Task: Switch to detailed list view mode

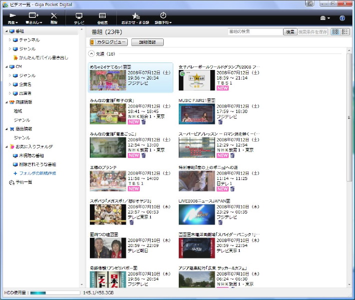Action: coord(346,31)
